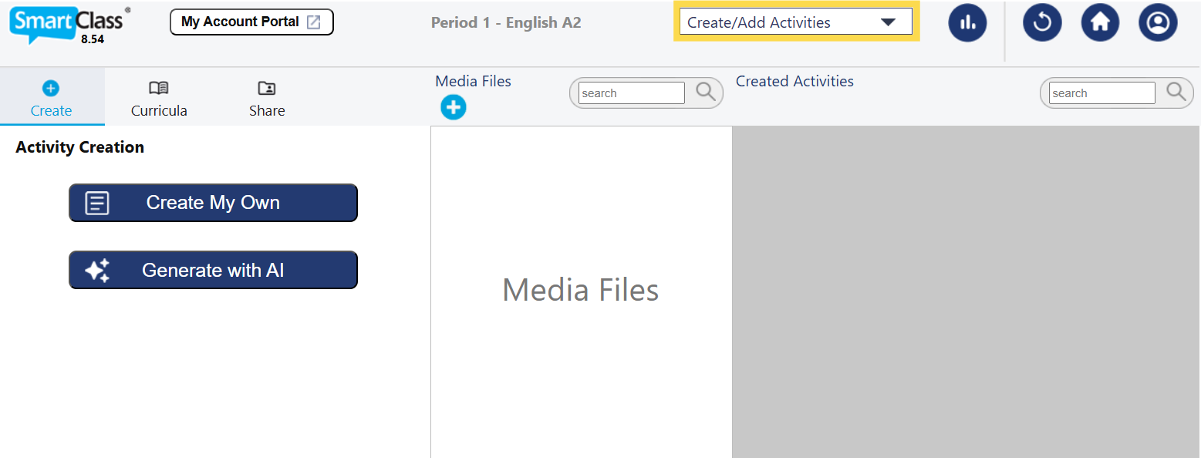The width and height of the screenshot is (1201, 458).
Task: Open the reports and statistics icon
Action: pos(967,22)
